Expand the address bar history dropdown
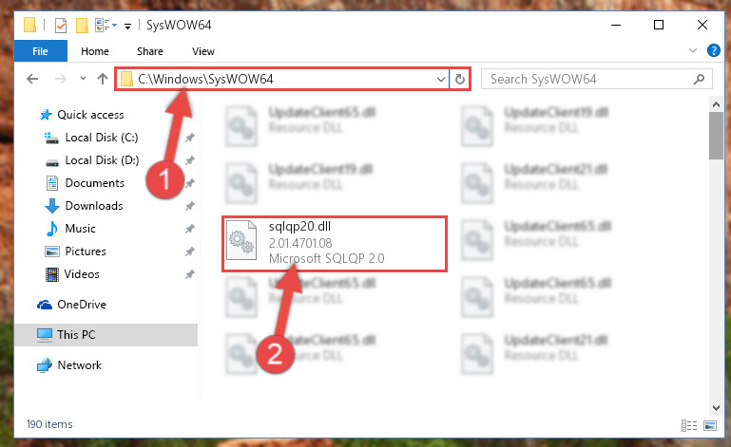This screenshot has width=731, height=447. point(440,79)
